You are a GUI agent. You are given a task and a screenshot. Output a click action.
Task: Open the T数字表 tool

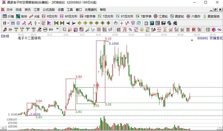pos(144,16)
